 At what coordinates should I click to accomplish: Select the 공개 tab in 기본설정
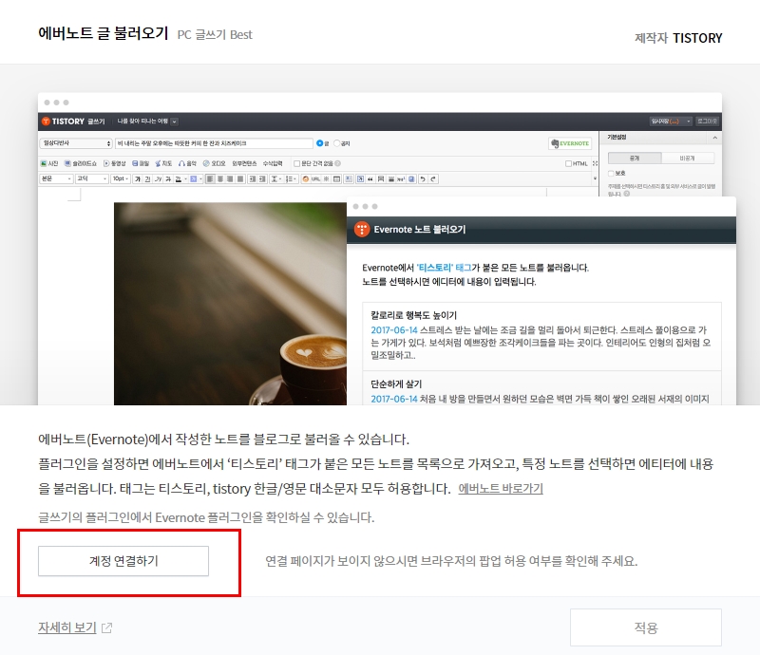point(635,158)
